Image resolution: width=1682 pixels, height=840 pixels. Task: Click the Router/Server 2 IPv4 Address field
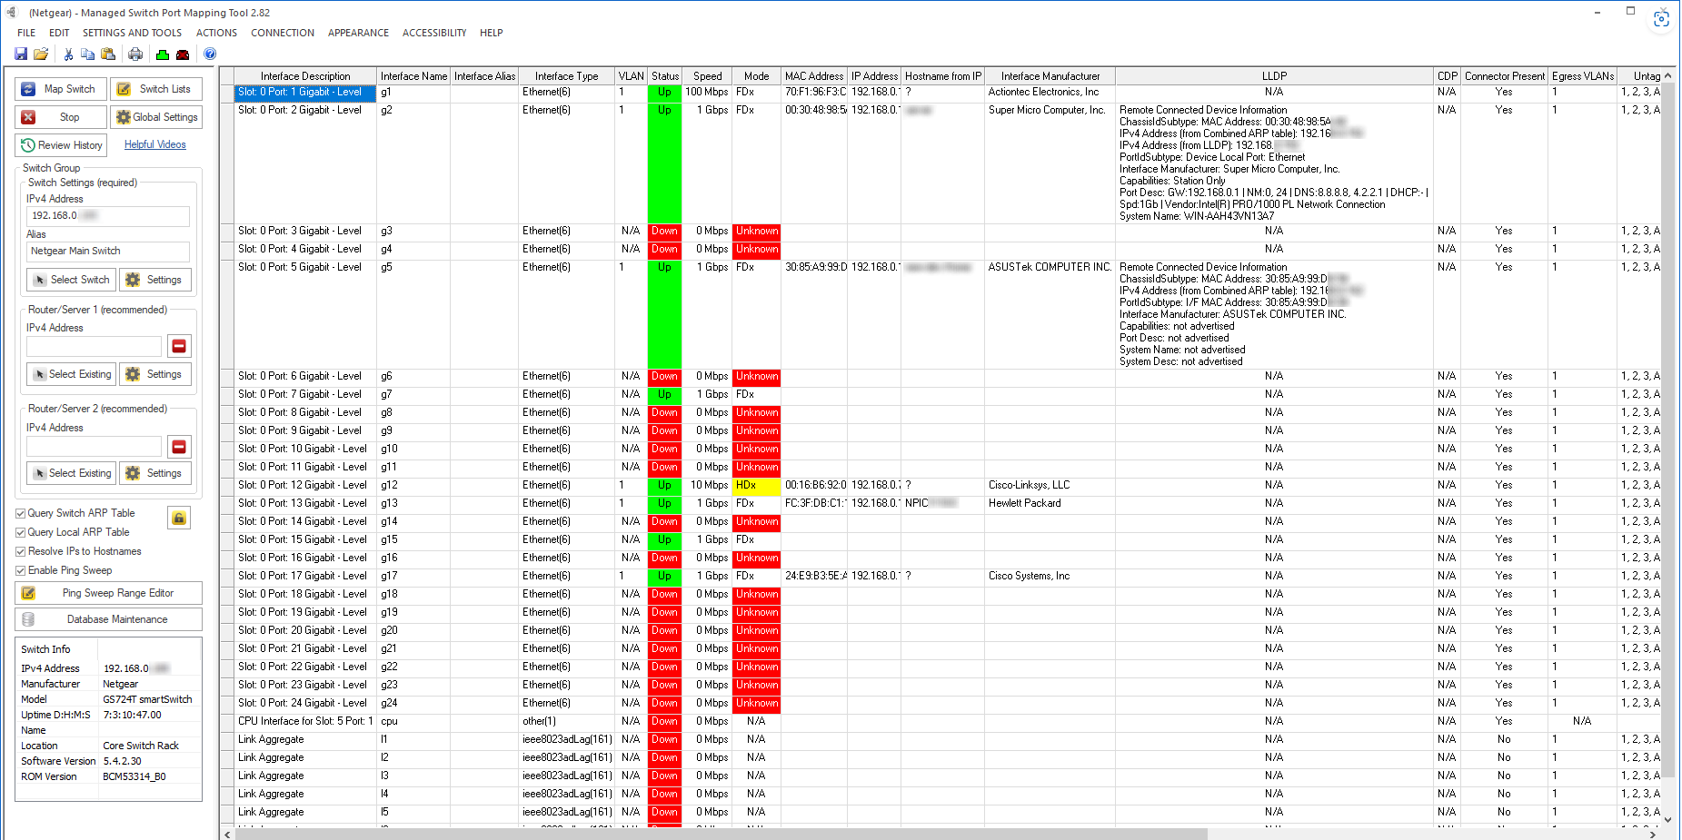[94, 447]
